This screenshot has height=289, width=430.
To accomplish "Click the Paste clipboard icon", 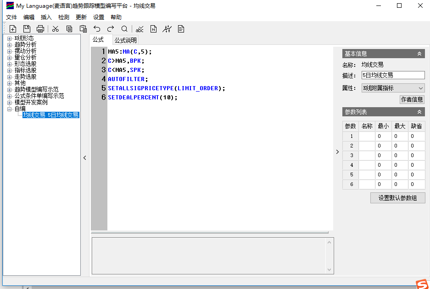I will click(83, 29).
